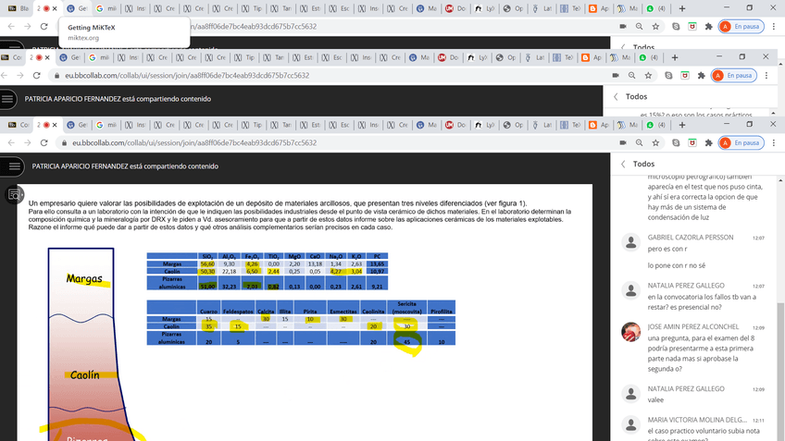Click Jose Amin Perez Alconchel's avatar photo
The width and height of the screenshot is (785, 441).
click(630, 332)
